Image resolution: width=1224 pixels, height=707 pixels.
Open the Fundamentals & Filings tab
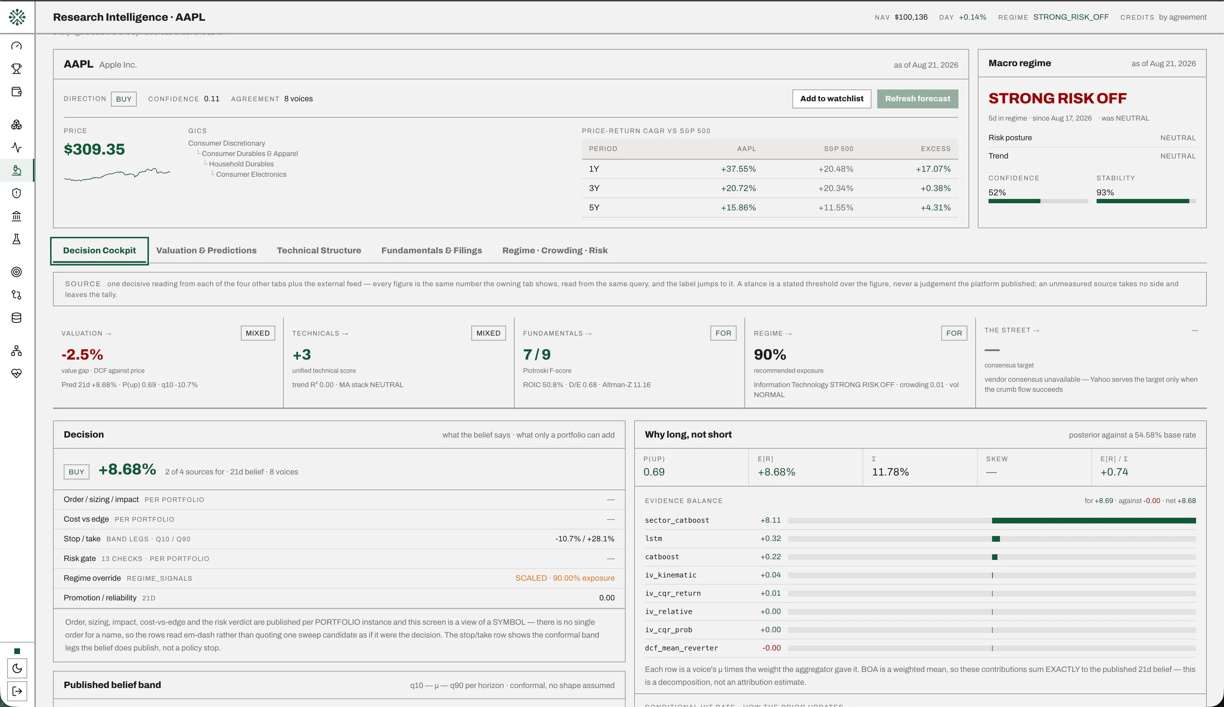[x=432, y=250]
